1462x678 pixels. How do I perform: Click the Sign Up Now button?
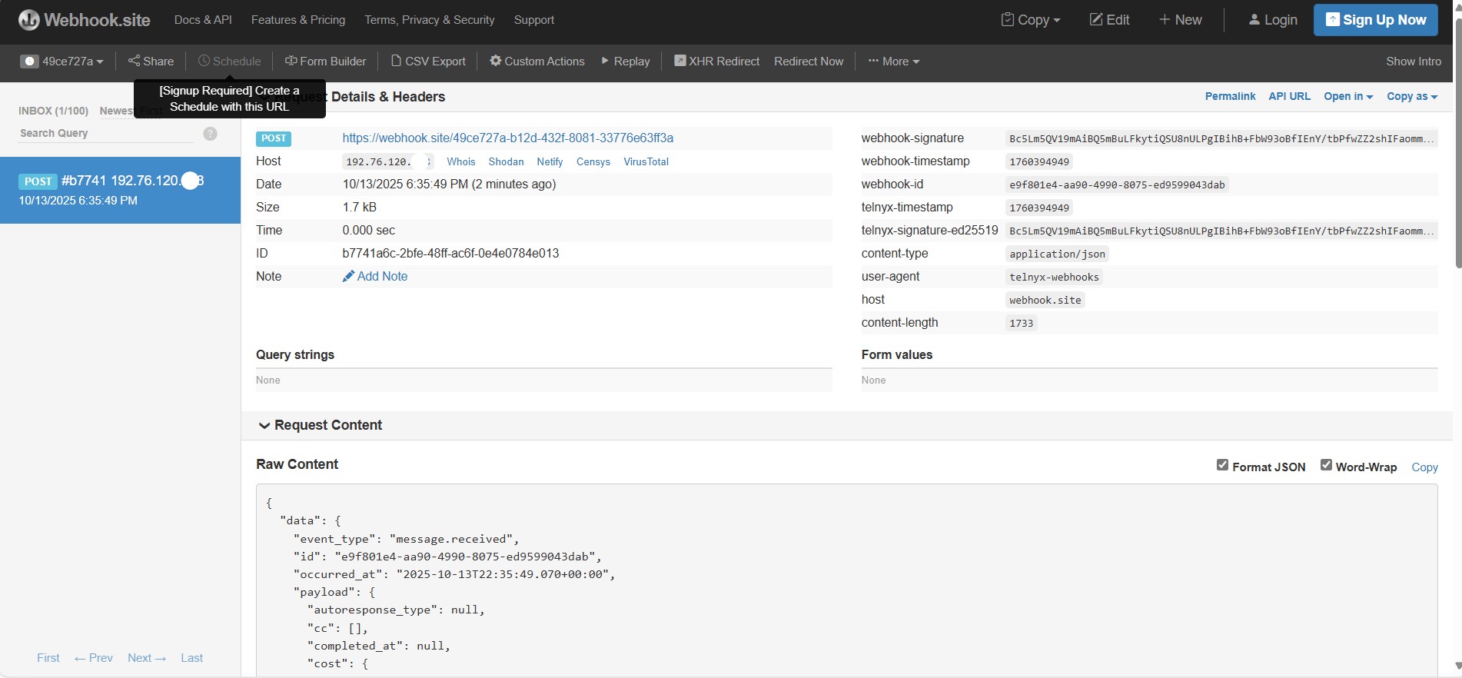pyautogui.click(x=1375, y=20)
